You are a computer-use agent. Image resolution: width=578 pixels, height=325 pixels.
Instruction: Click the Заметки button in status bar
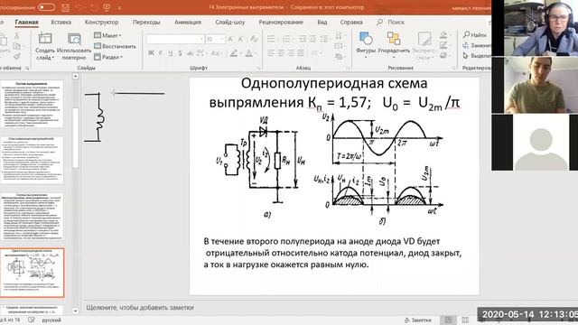[x=417, y=320]
